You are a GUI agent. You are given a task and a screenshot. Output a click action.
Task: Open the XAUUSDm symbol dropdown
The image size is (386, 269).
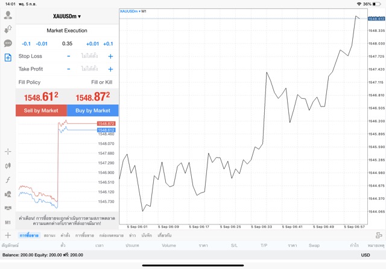coord(67,16)
